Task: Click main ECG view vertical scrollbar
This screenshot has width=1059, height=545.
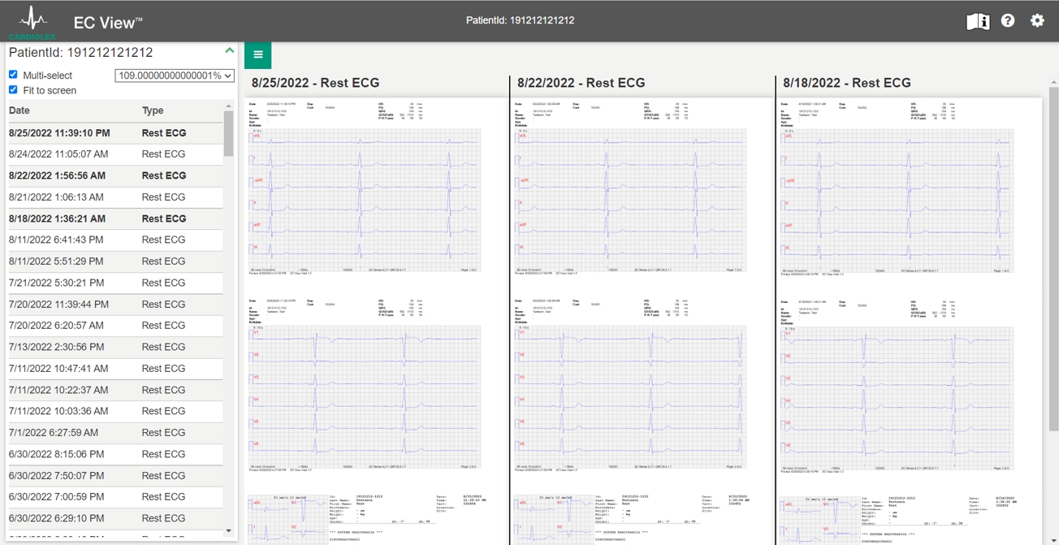Action: (1053, 244)
